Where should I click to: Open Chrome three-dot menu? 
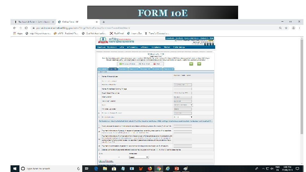tap(299, 28)
